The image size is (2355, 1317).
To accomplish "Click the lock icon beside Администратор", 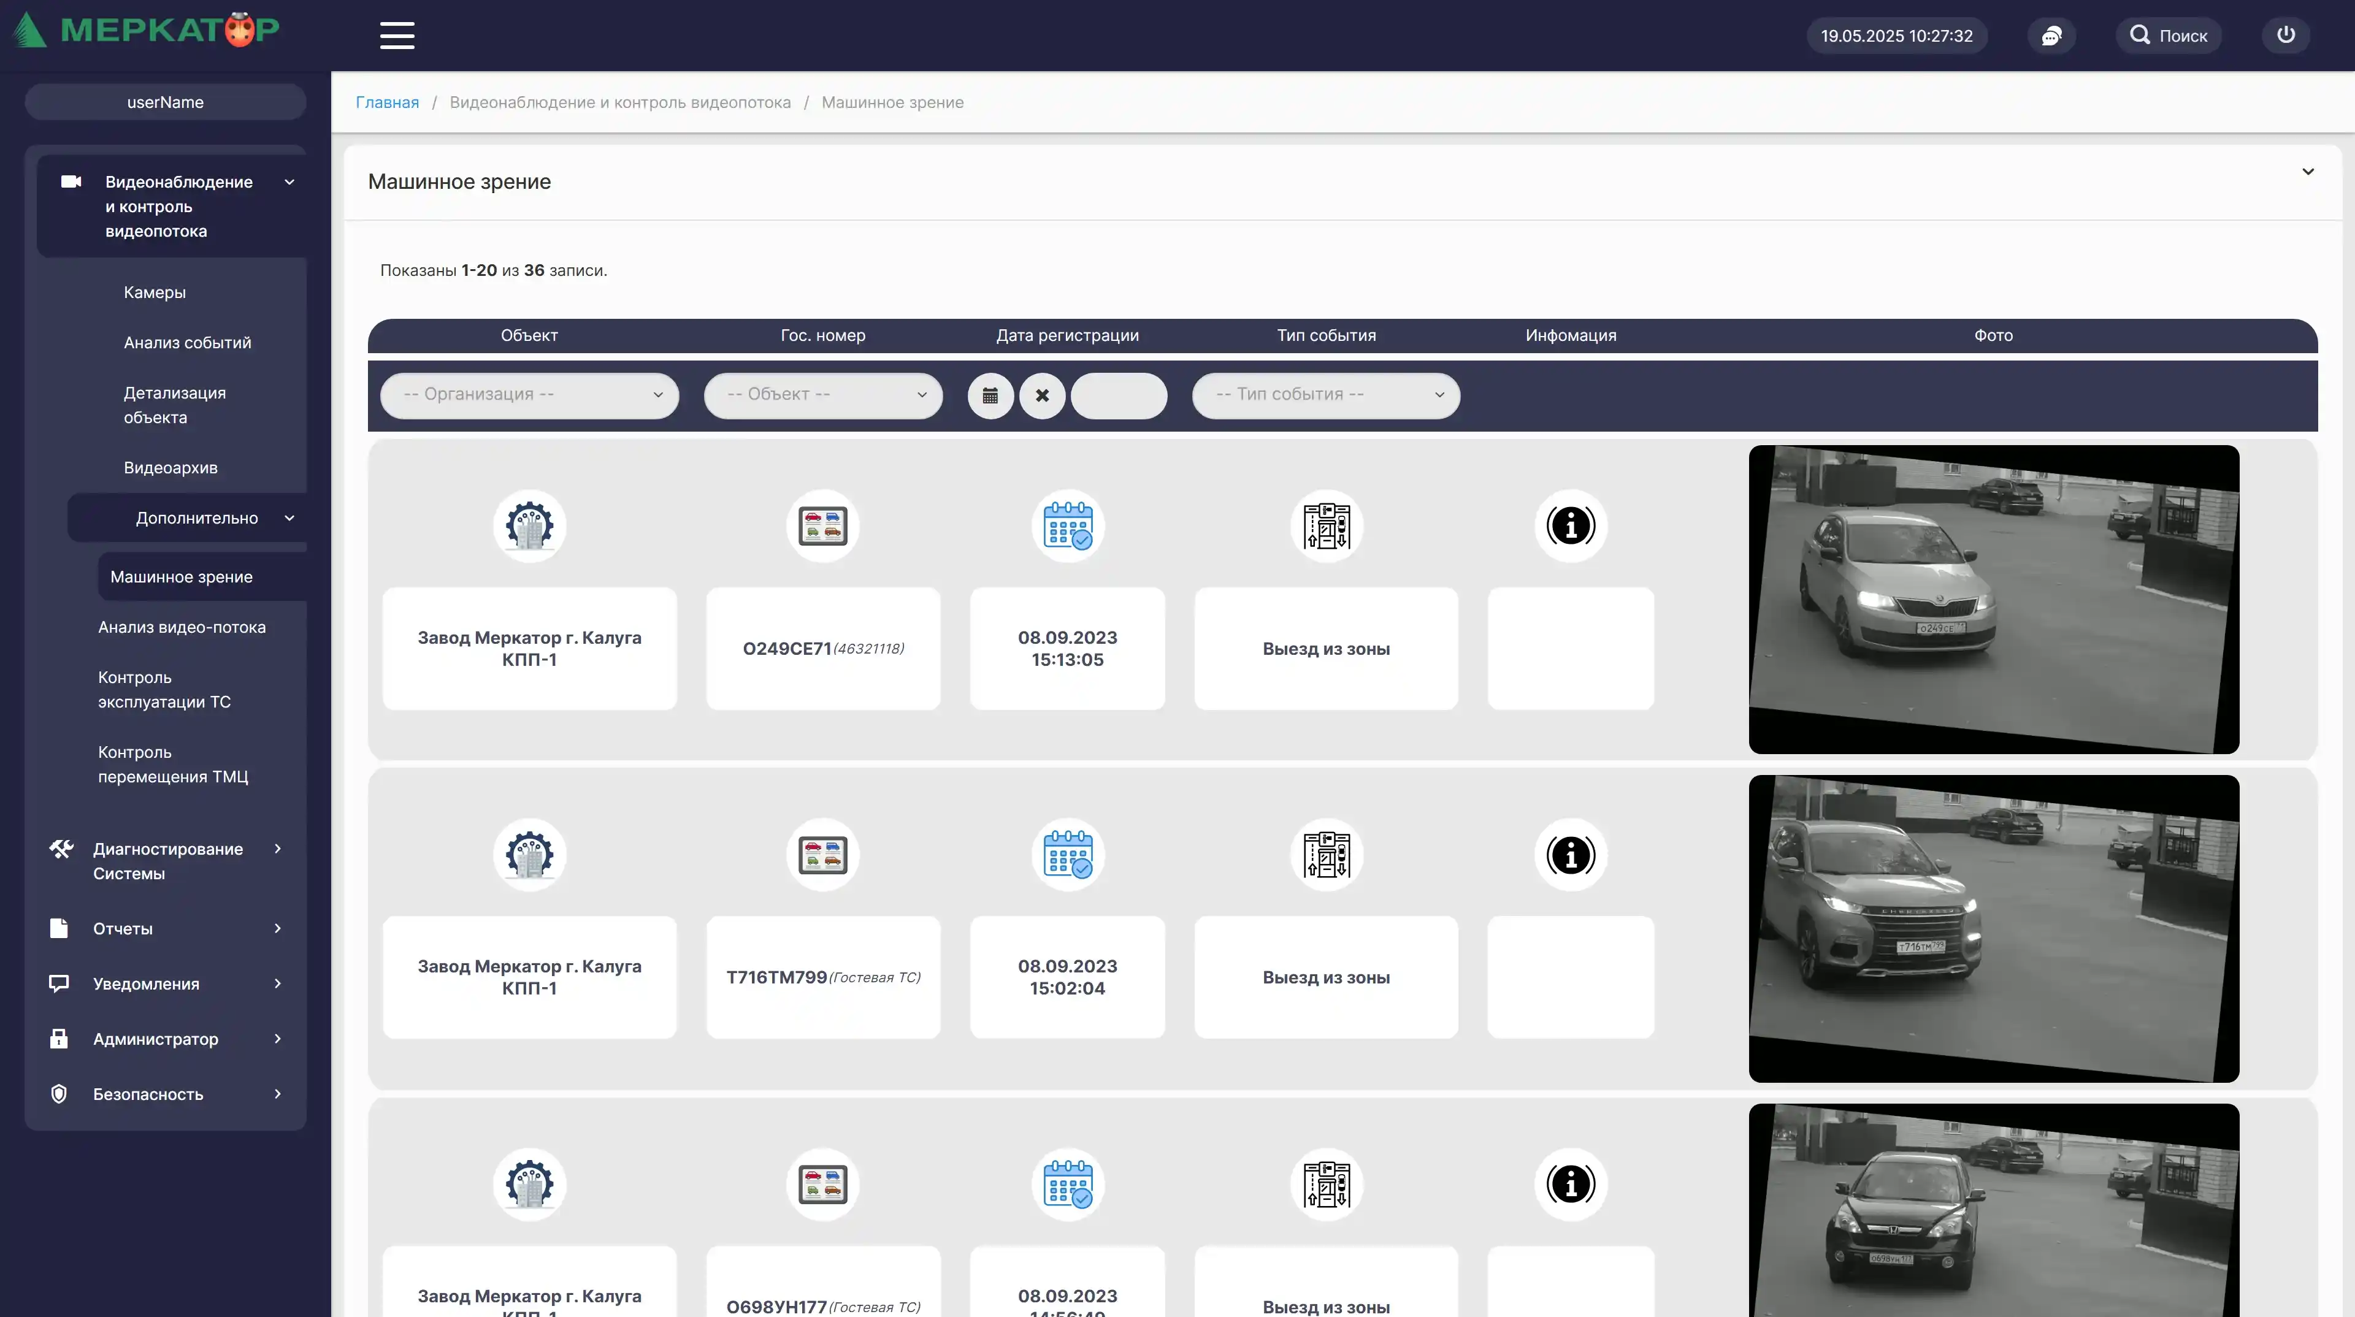I will tap(58, 1039).
